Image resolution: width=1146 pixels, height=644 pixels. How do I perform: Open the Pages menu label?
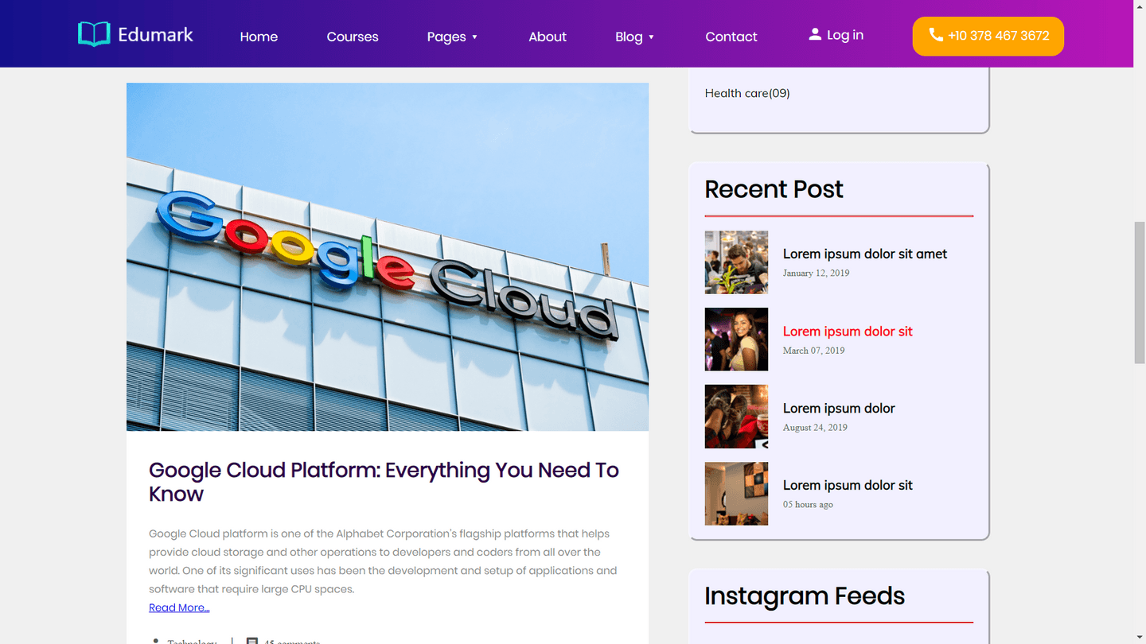point(446,37)
